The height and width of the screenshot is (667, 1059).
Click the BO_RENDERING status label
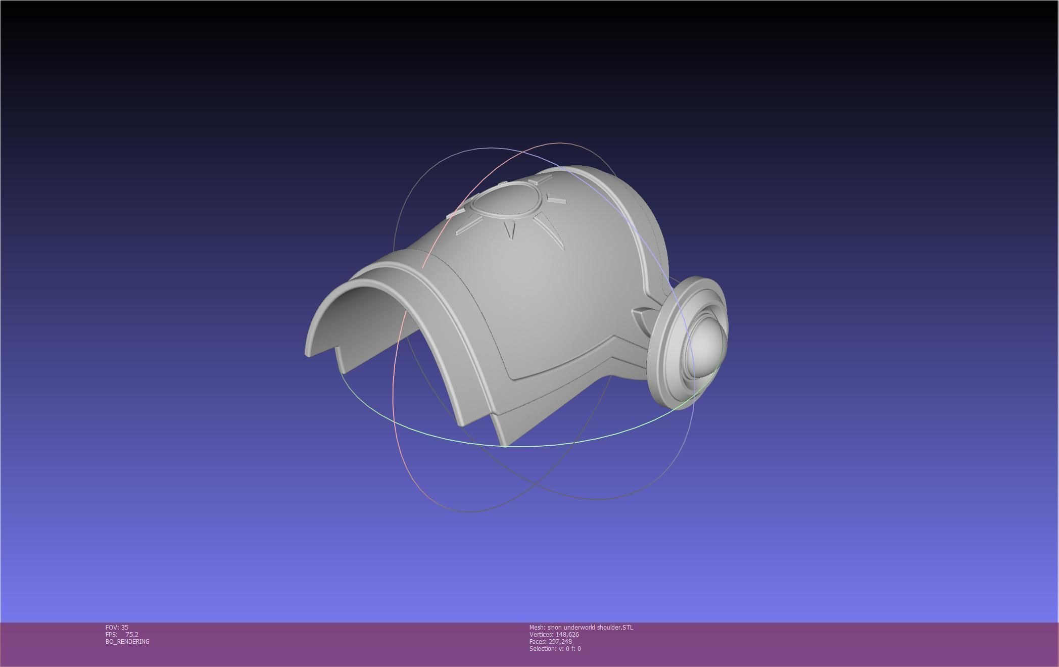(x=127, y=641)
